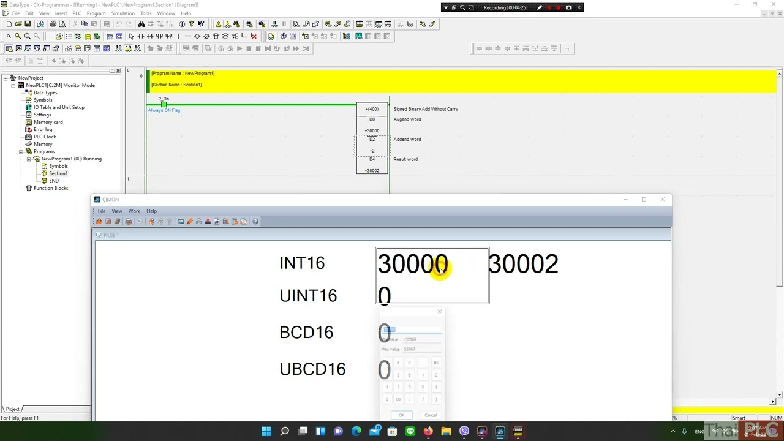Click the New file icon in CX-Programmer
Screen dimensions: 784x441
click(9, 24)
